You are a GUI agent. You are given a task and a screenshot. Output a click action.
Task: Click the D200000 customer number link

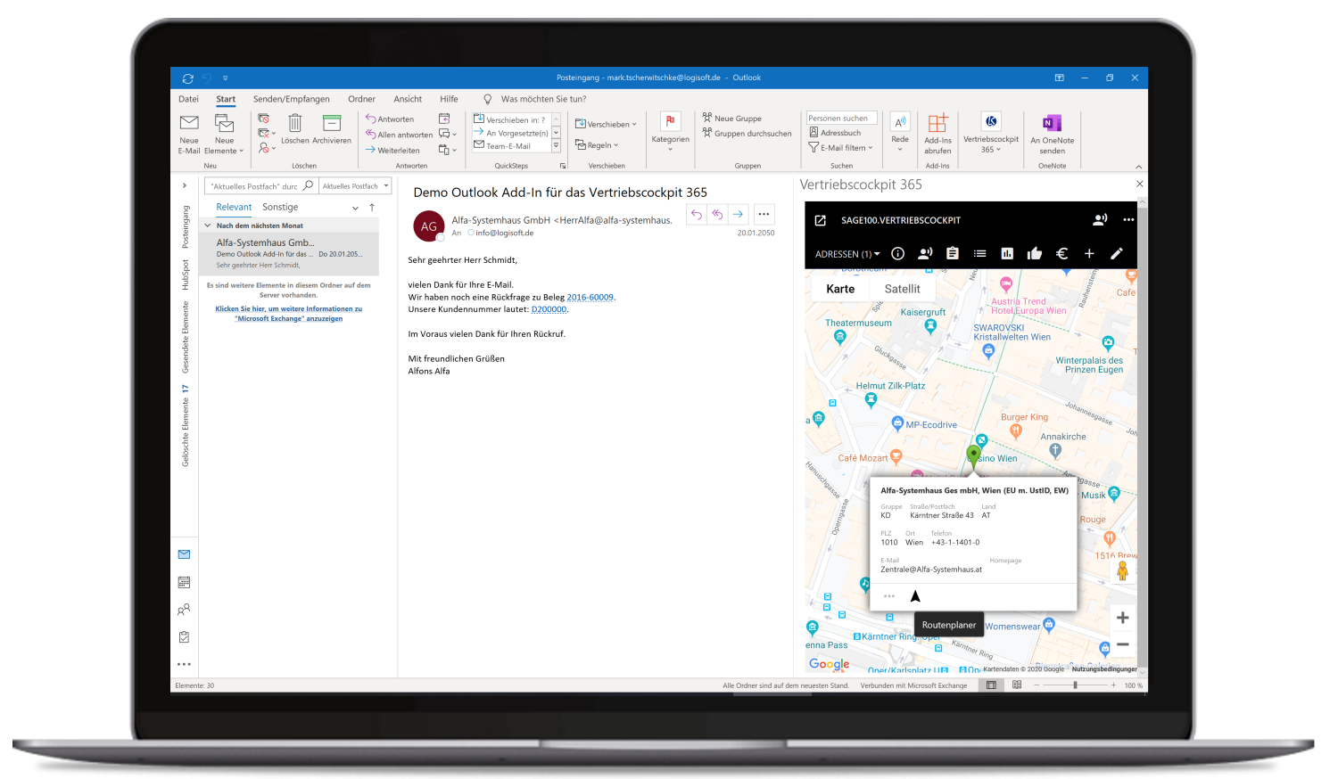point(549,309)
